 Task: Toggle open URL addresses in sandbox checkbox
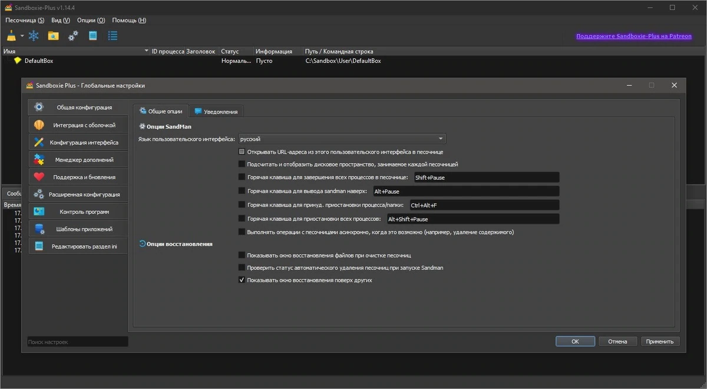click(242, 152)
